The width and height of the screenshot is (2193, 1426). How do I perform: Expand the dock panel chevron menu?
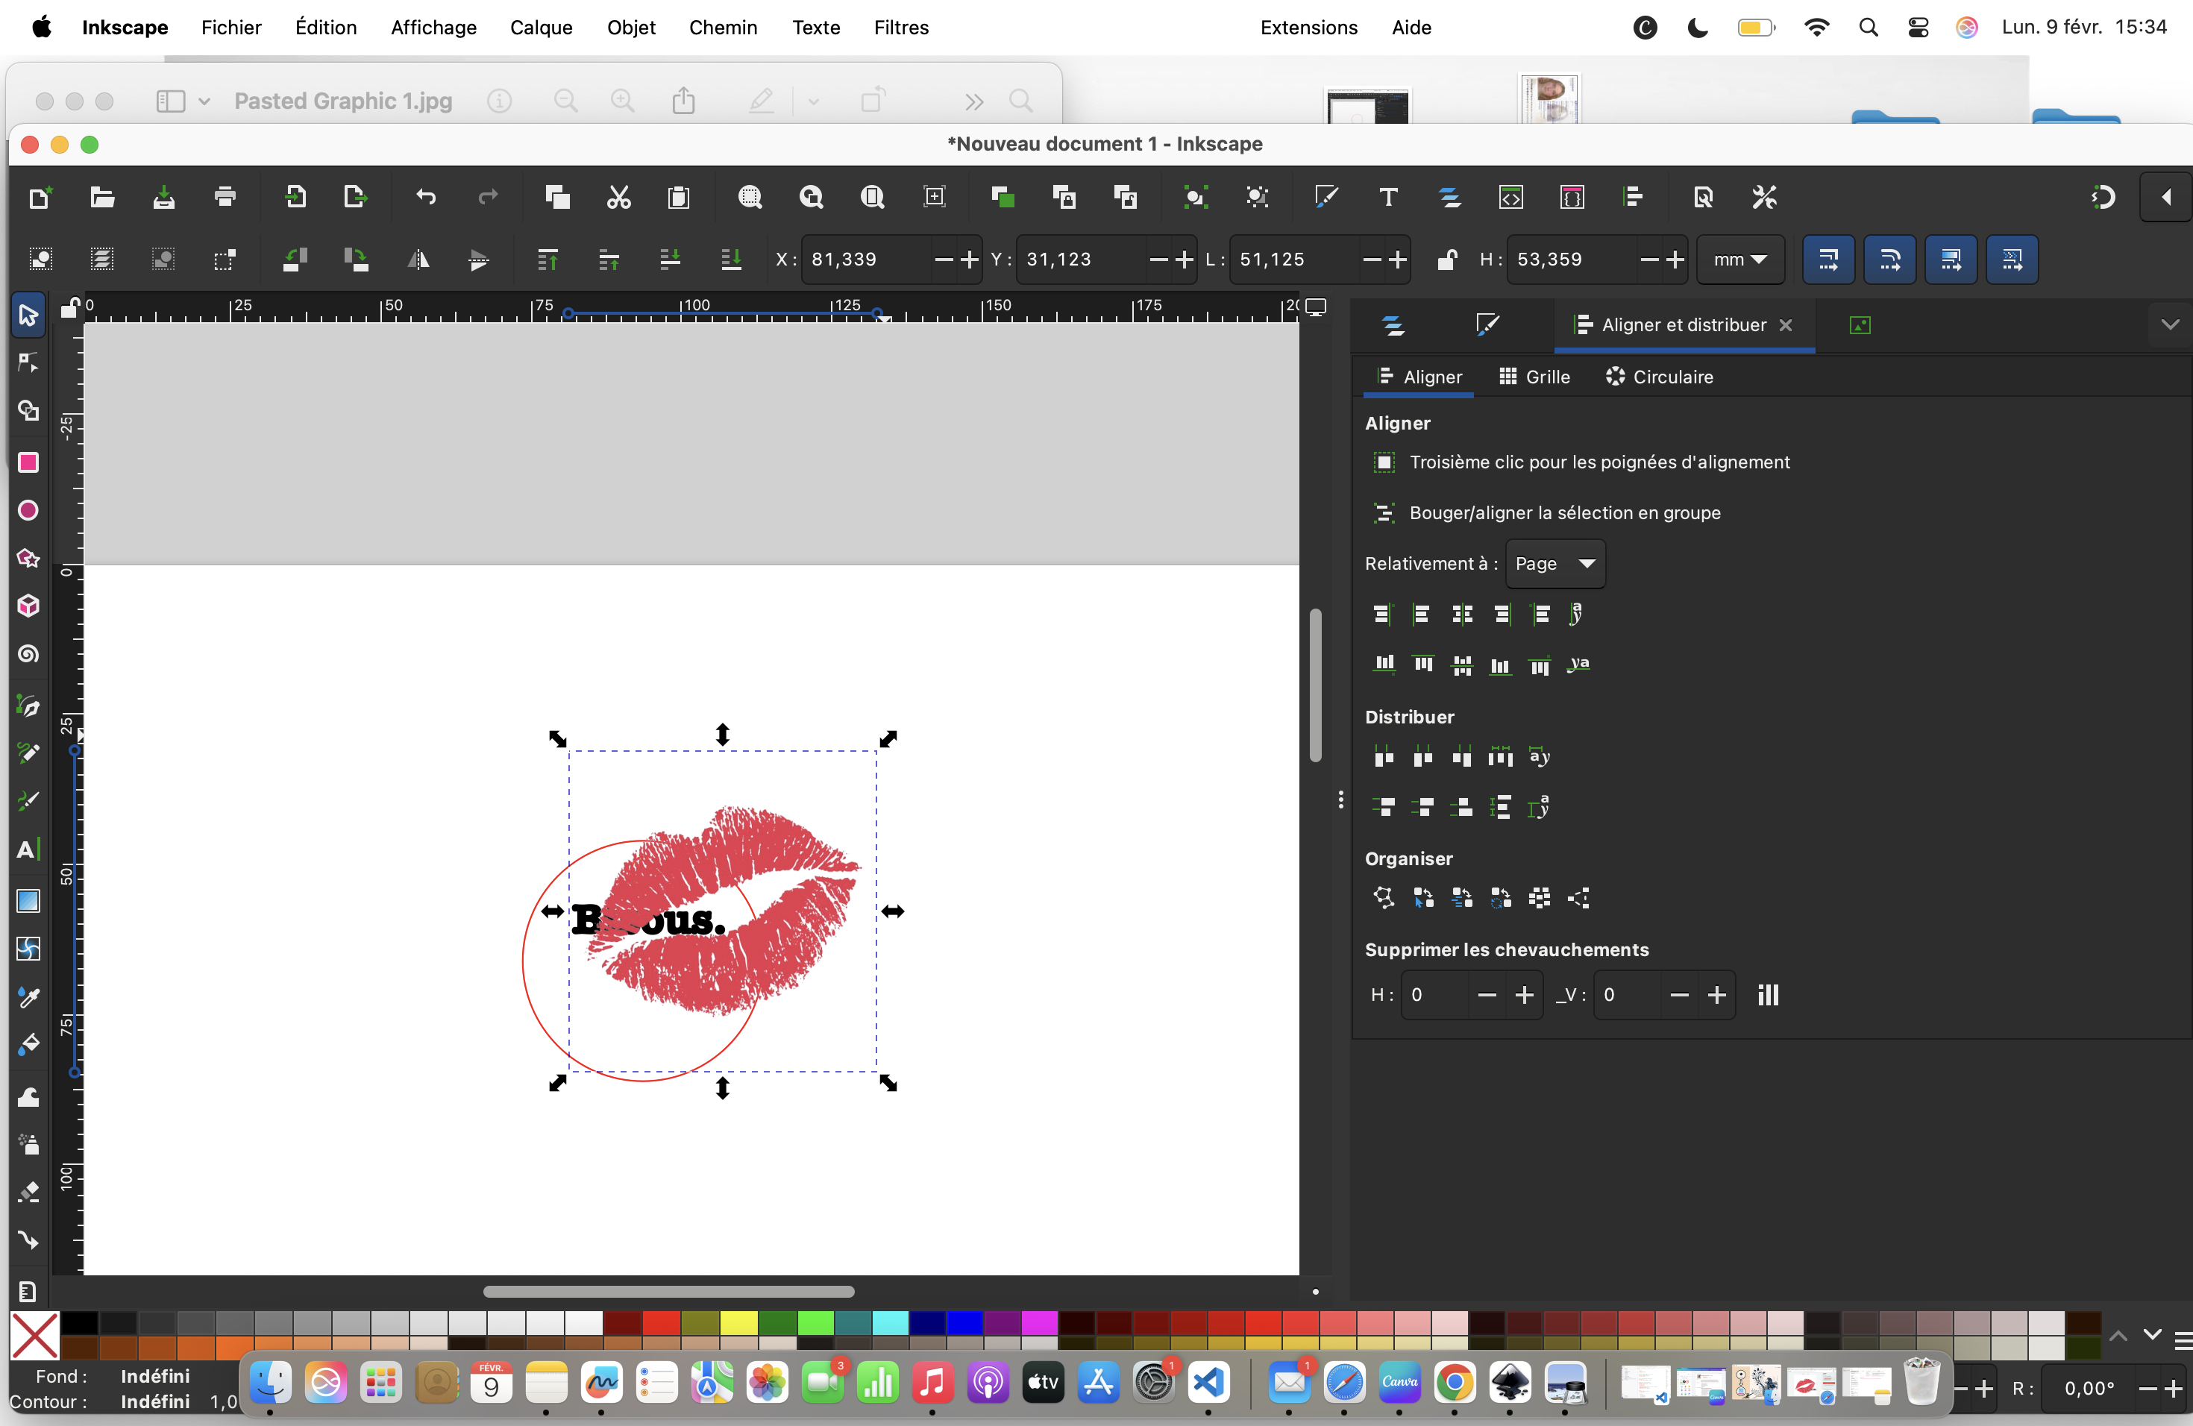pos(2170,324)
